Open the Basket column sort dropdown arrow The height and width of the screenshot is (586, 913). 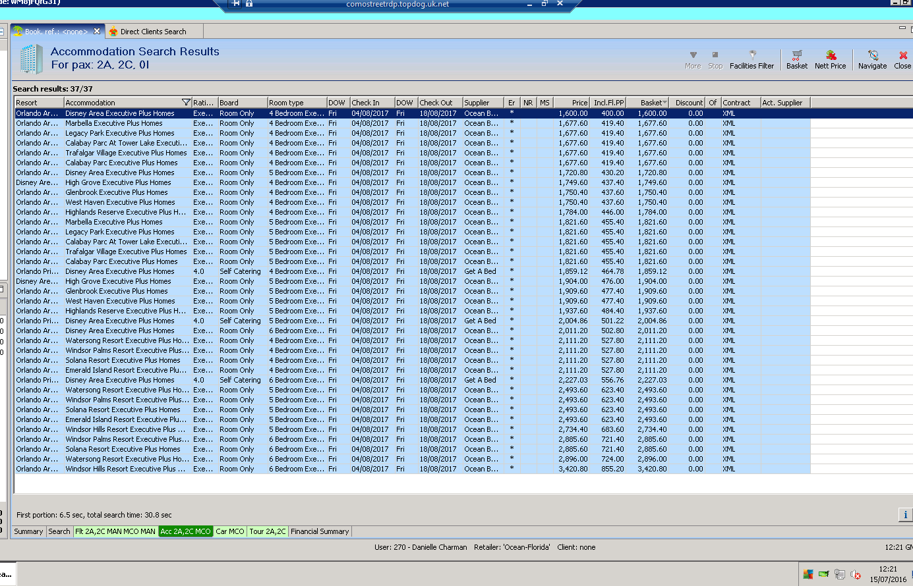(x=664, y=103)
